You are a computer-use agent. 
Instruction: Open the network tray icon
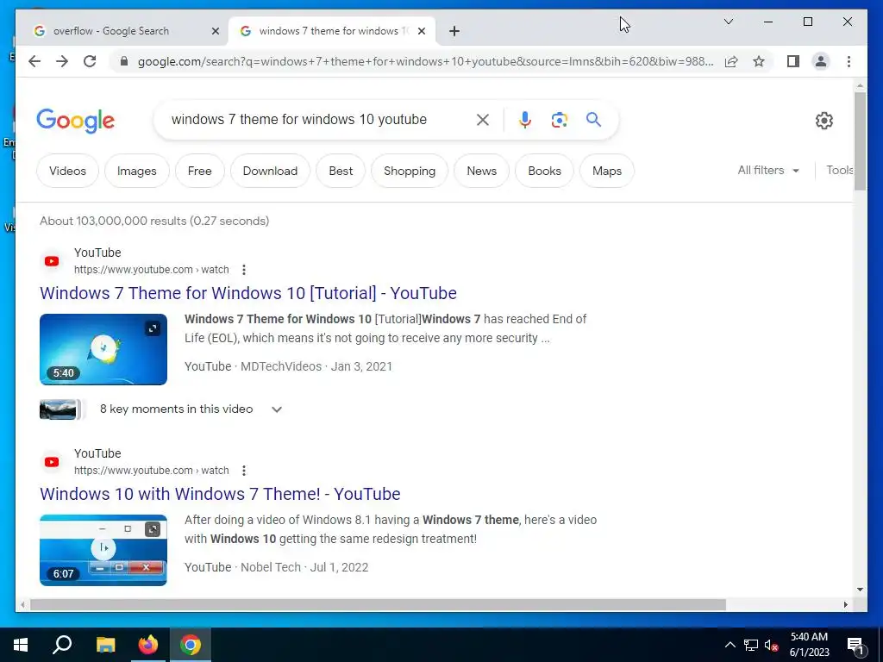(x=751, y=645)
